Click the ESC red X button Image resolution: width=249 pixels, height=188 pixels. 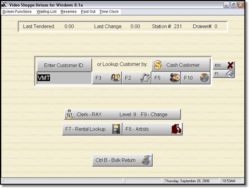click(x=223, y=65)
